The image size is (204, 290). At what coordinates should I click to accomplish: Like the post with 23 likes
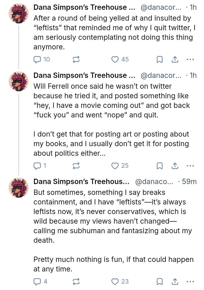115,281
